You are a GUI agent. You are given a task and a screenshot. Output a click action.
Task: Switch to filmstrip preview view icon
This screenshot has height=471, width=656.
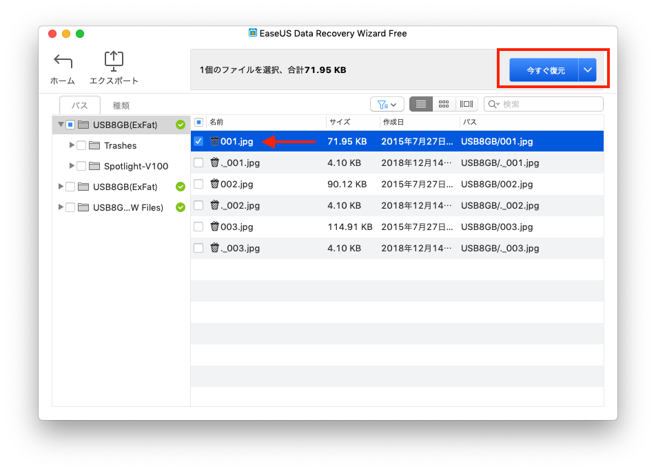[x=467, y=104]
